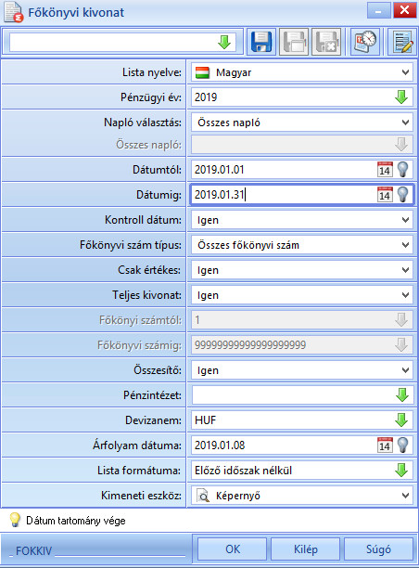
Task: Open help with Súgó button
Action: 378,549
